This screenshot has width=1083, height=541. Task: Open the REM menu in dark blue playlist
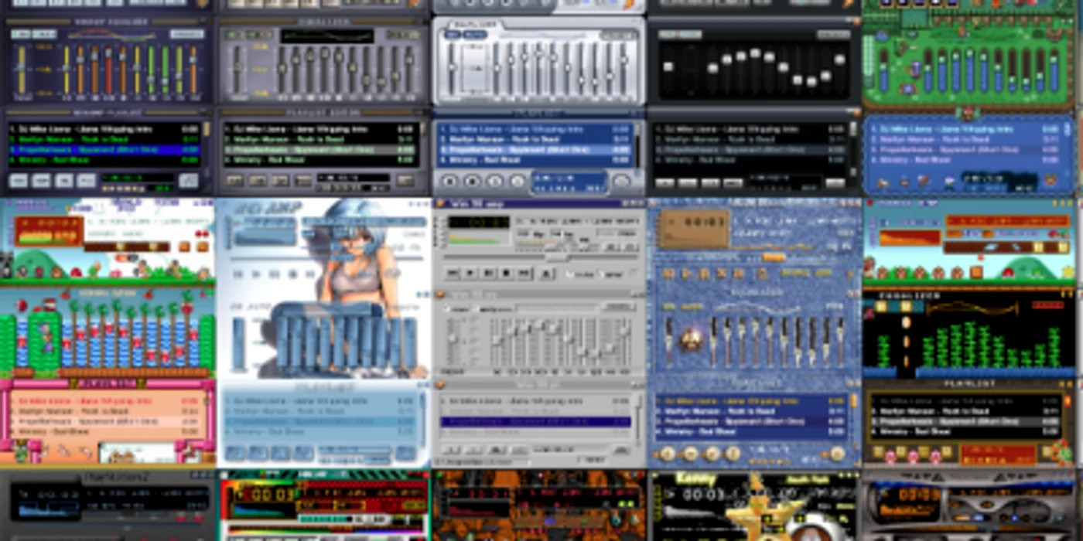(x=43, y=181)
